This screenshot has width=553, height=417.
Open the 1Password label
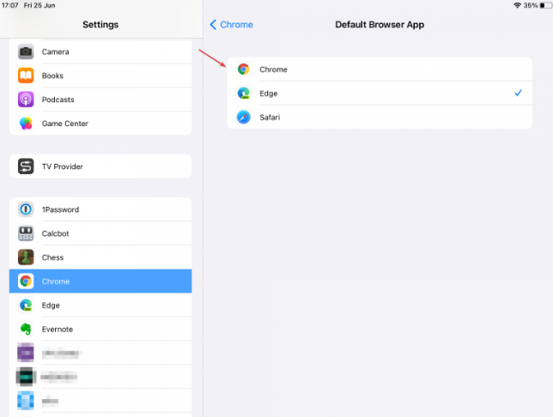pos(60,209)
